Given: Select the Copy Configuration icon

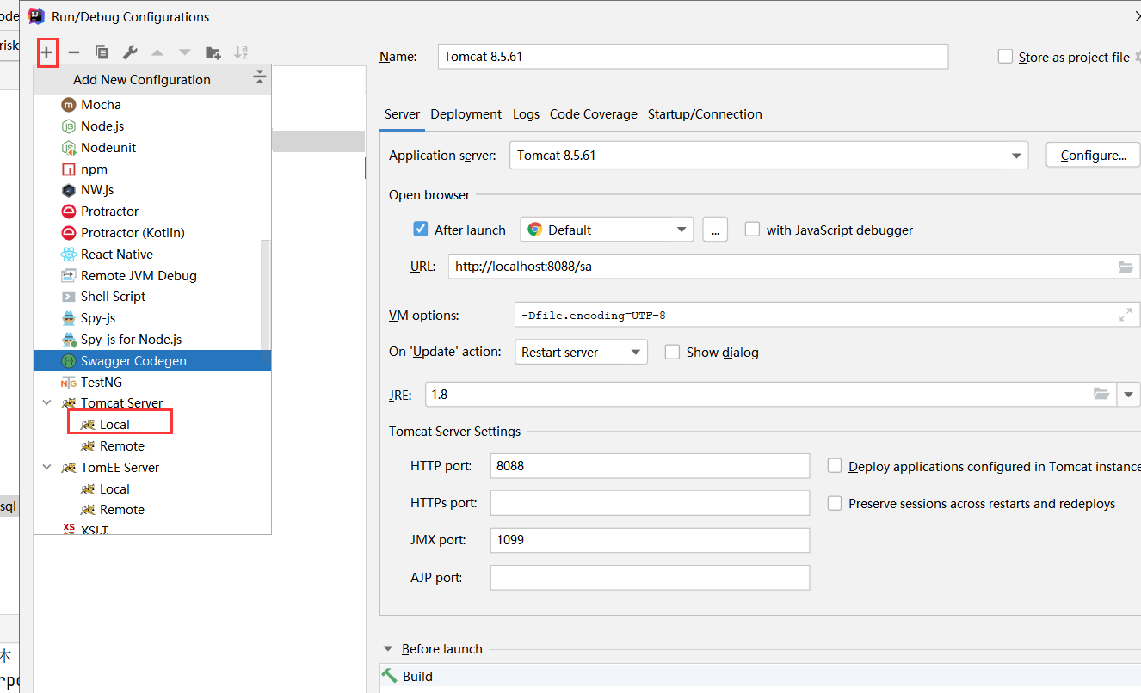Looking at the screenshot, I should coord(102,52).
